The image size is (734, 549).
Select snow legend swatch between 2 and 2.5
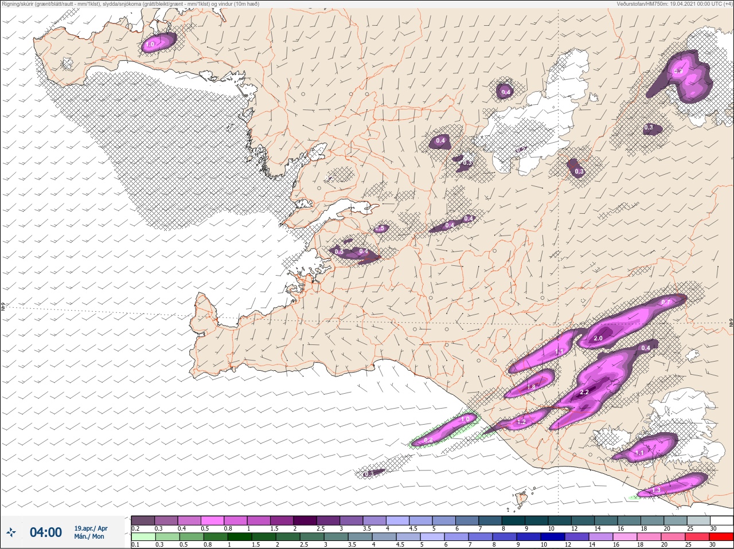point(306,520)
